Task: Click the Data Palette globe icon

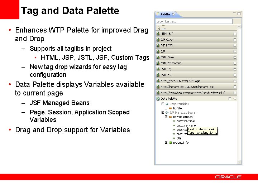Action: click(x=158, y=99)
